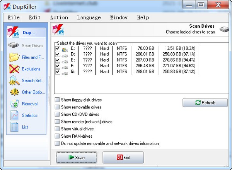
Task: Open Other Options gear icon
Action: 14,92
